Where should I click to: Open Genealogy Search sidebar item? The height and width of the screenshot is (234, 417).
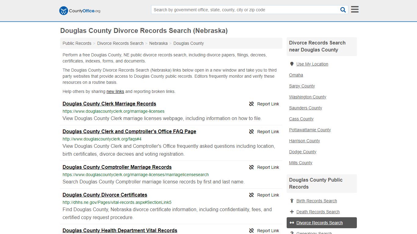(314, 233)
